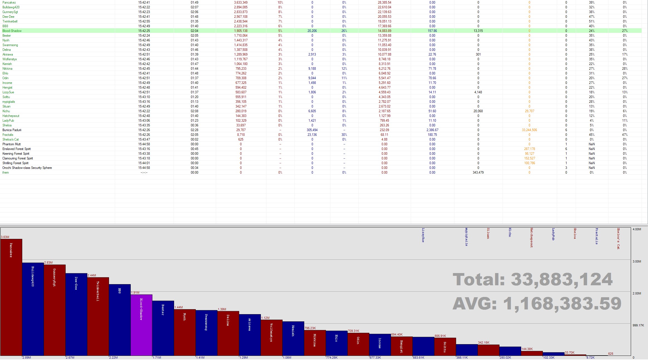Click the Fractalis row name
The image size is (648, 360).
click(8, 135)
